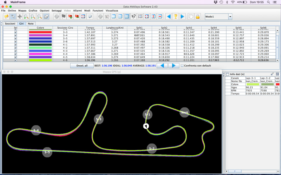
Task: Uncheck the Sel box for lap 4-6
Action: (x=16, y=60)
